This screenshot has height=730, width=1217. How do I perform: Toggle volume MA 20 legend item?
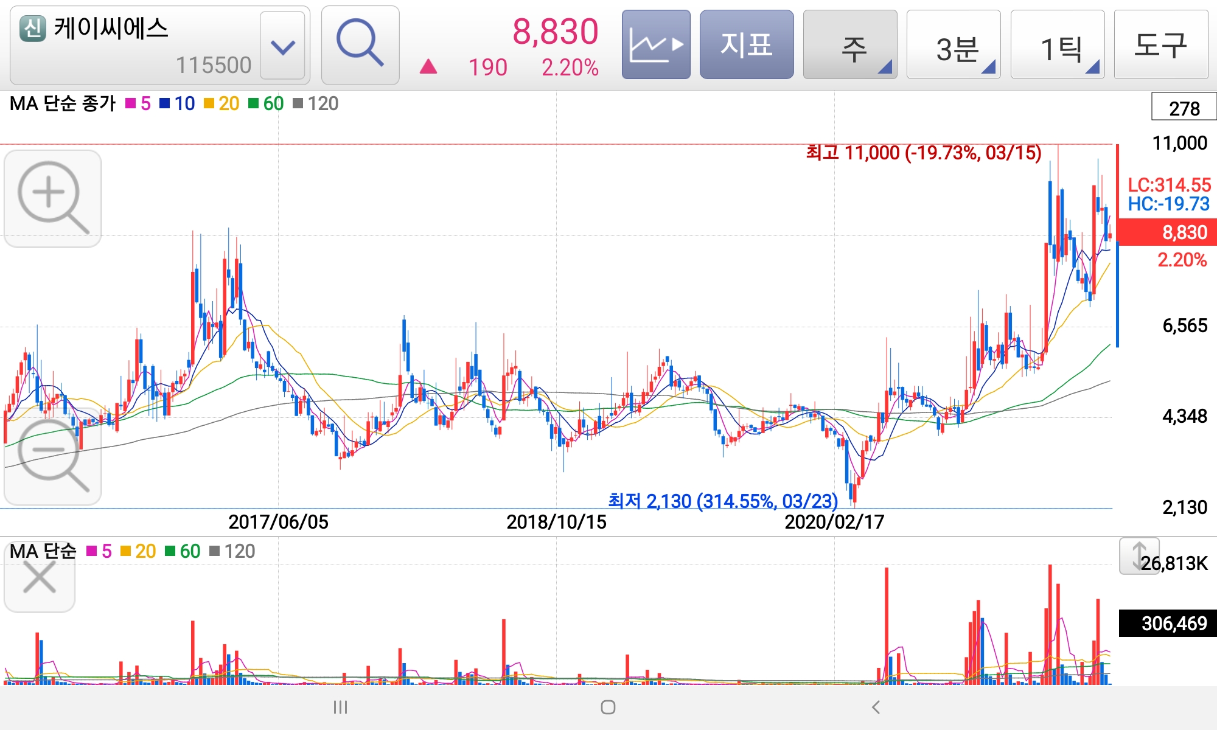[139, 551]
